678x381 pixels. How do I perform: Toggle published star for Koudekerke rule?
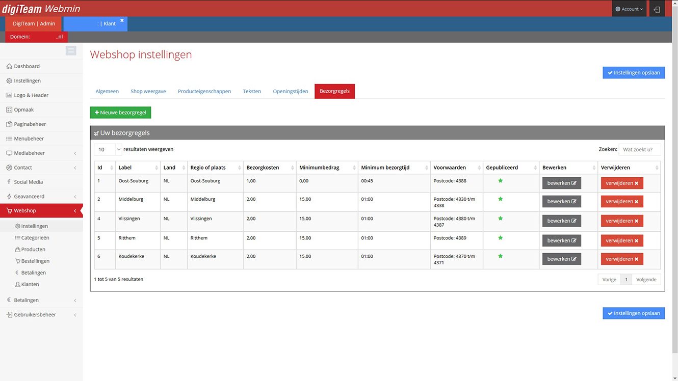point(501,256)
